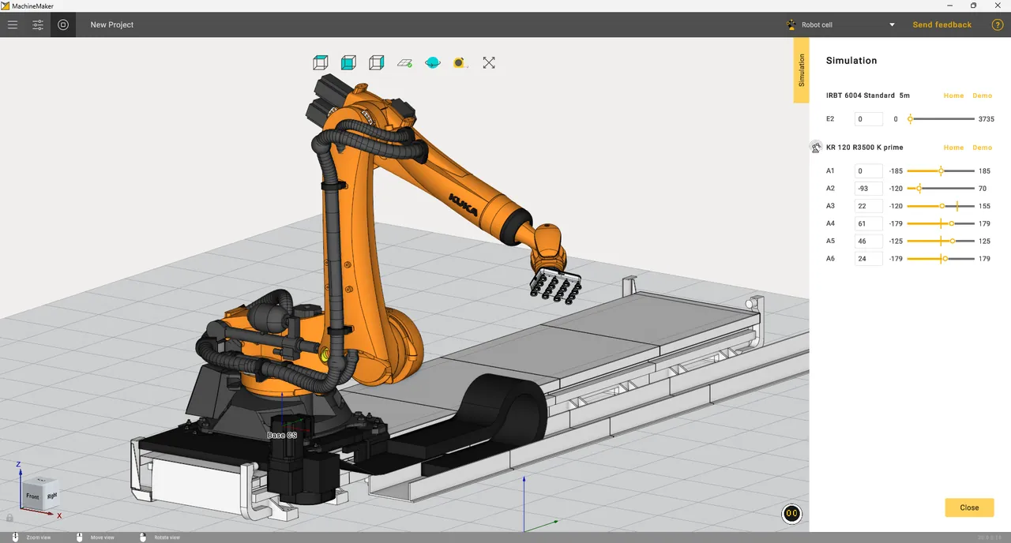Click the 3735 maximum value for E2
Image resolution: width=1011 pixels, height=543 pixels.
pos(986,119)
